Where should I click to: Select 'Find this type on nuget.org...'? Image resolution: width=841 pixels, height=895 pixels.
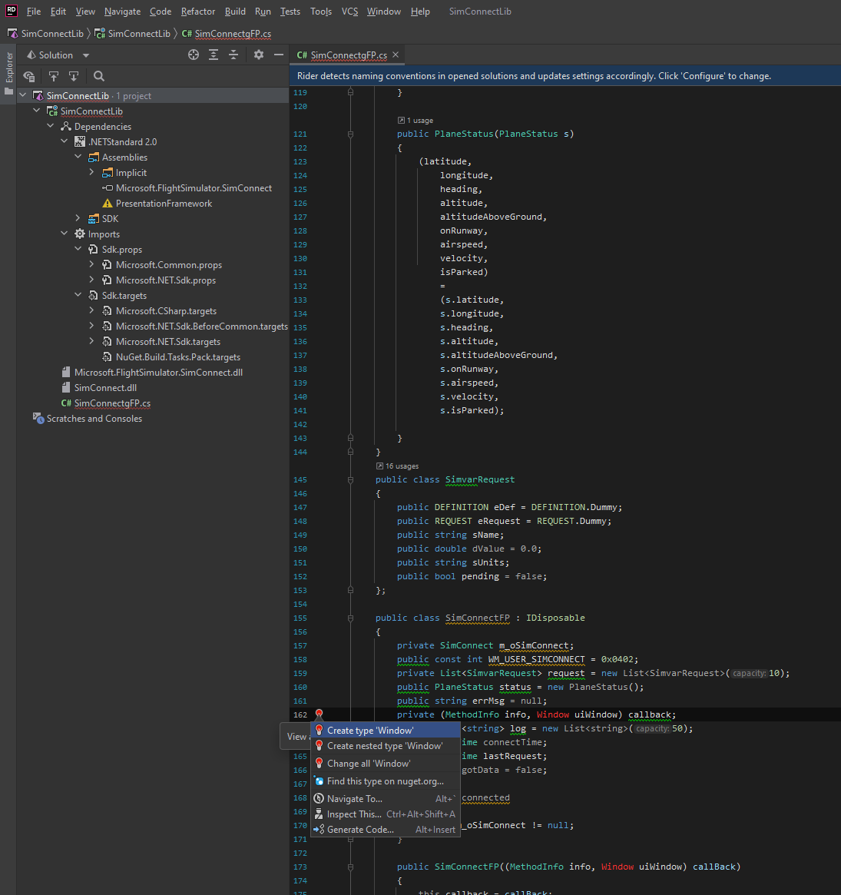point(385,781)
